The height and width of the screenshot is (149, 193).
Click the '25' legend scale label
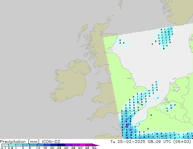(59, 148)
